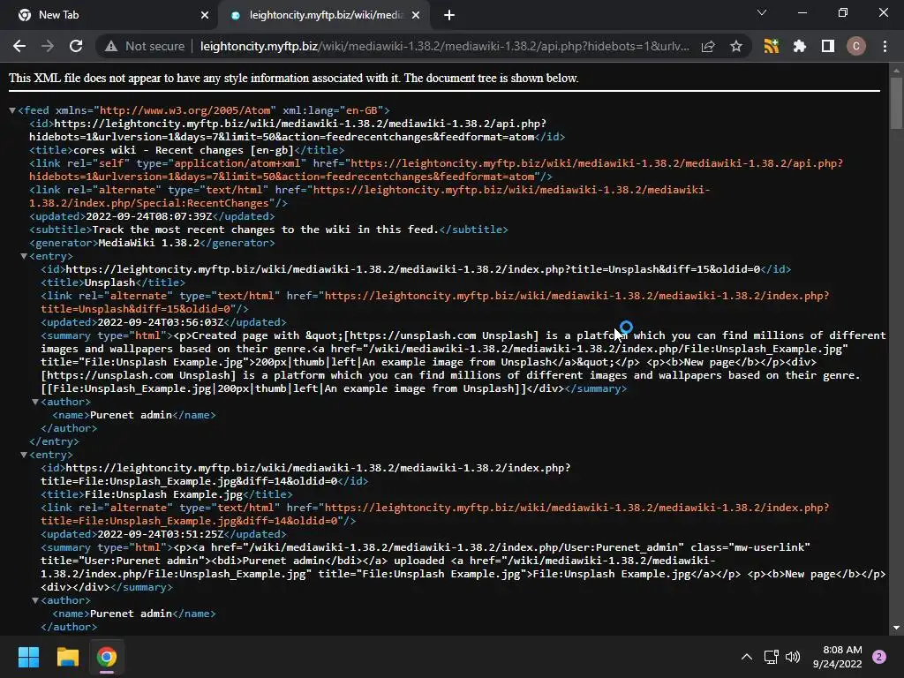904x678 pixels.
Task: Click the subtitle 'Track the most recent changes'
Action: click(x=266, y=230)
